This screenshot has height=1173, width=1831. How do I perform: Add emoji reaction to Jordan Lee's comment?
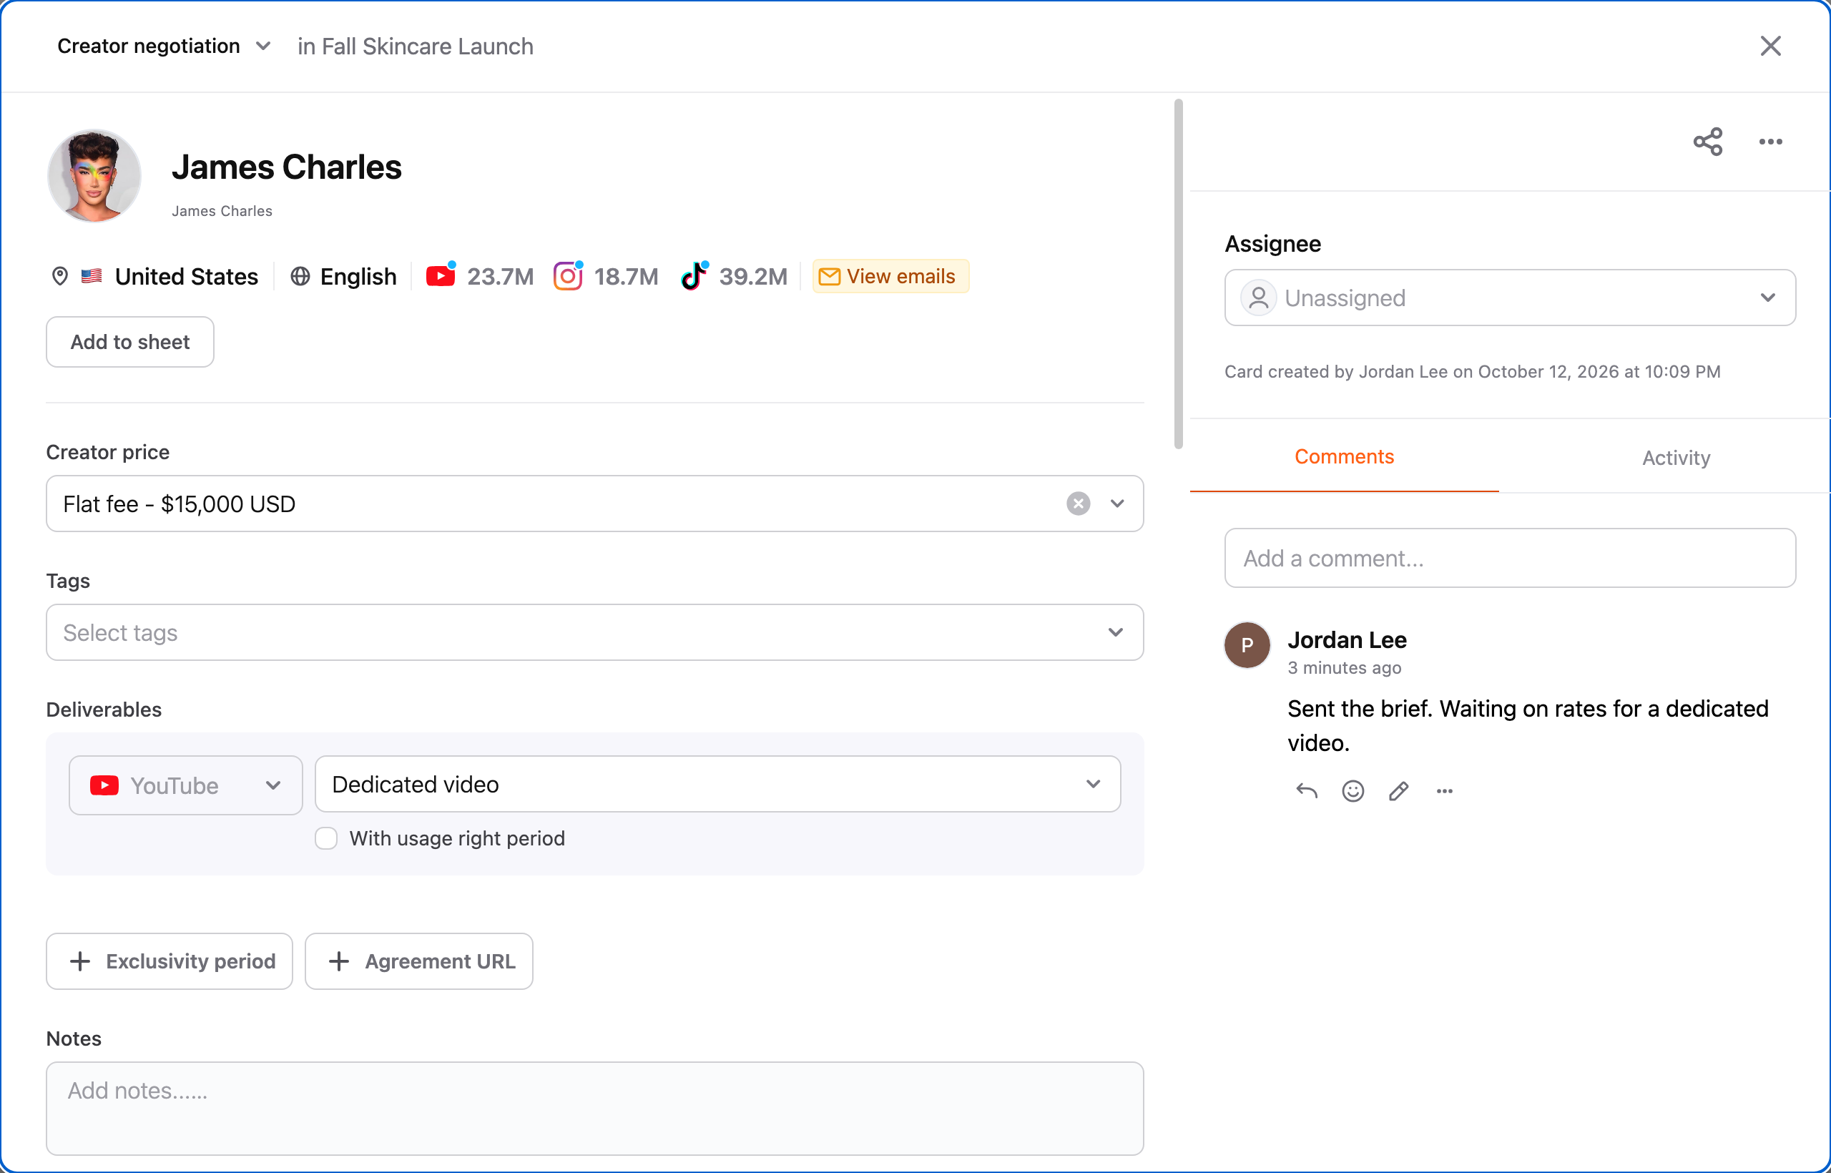1353,790
